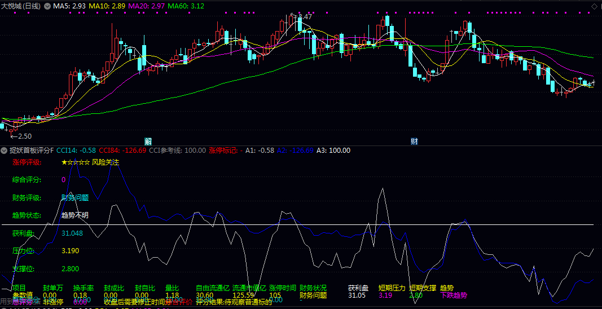Click the gear icon beside 捉妖首板评分F
This screenshot has height=309, width=602.
pos(5,151)
